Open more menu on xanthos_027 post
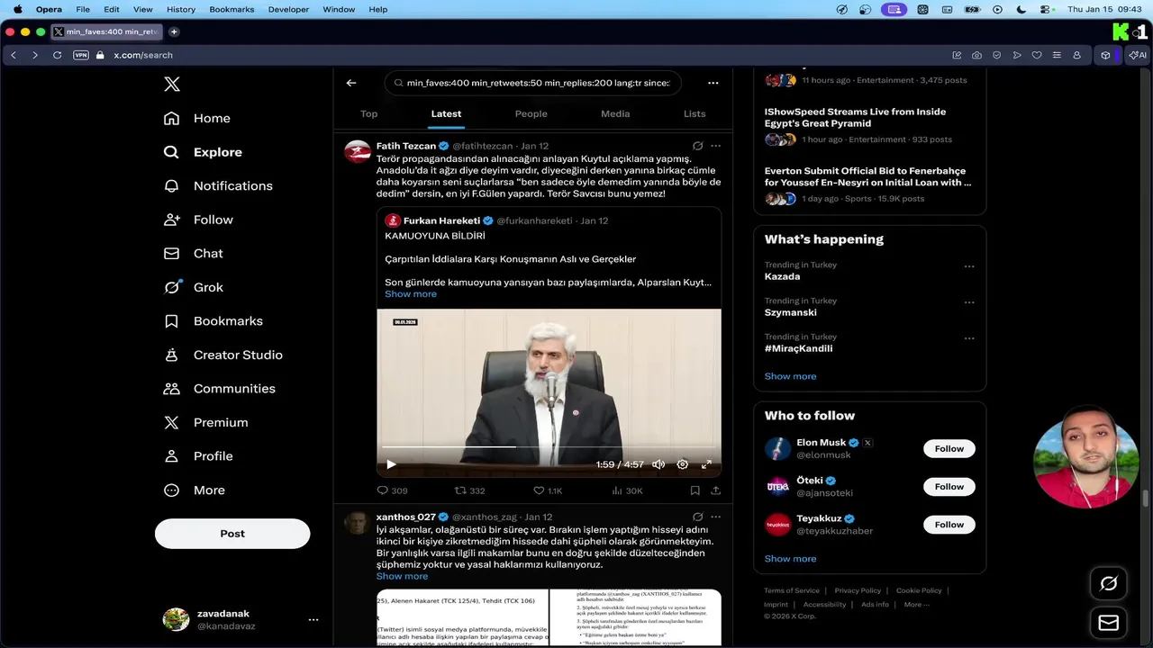Screen dimensions: 1153x648 coord(715,517)
